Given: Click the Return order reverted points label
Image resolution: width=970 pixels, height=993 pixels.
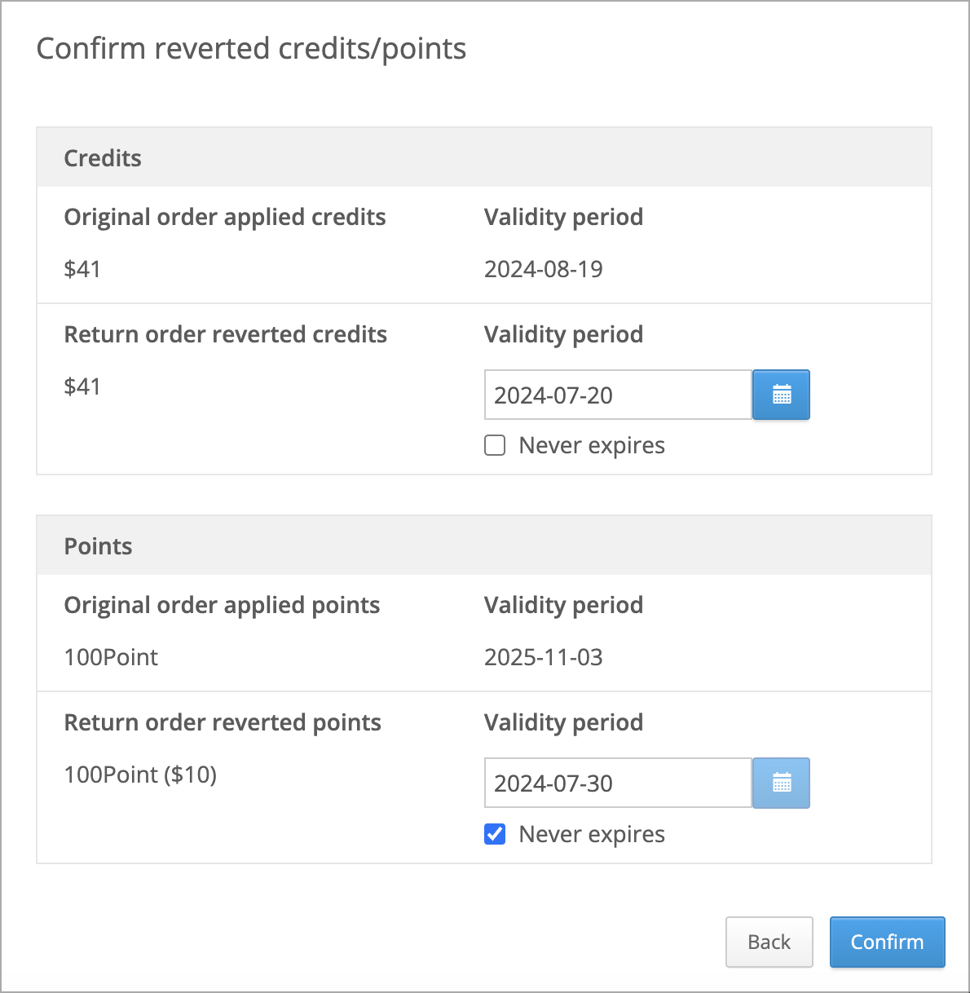Looking at the screenshot, I should coord(223,722).
